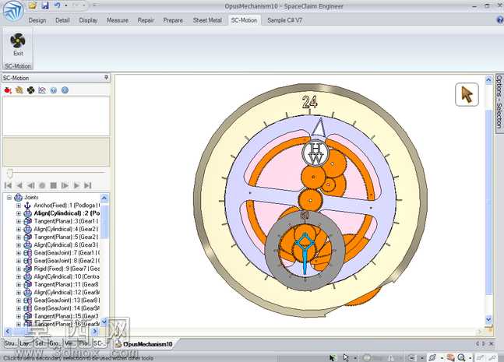Open the Measure ribbon tab
The image size is (504, 362).
118,20
